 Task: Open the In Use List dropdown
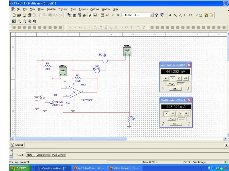[152, 15]
